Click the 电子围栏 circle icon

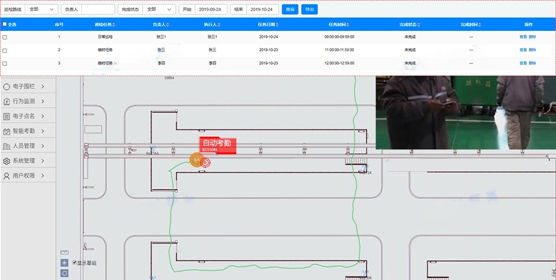coord(7,86)
